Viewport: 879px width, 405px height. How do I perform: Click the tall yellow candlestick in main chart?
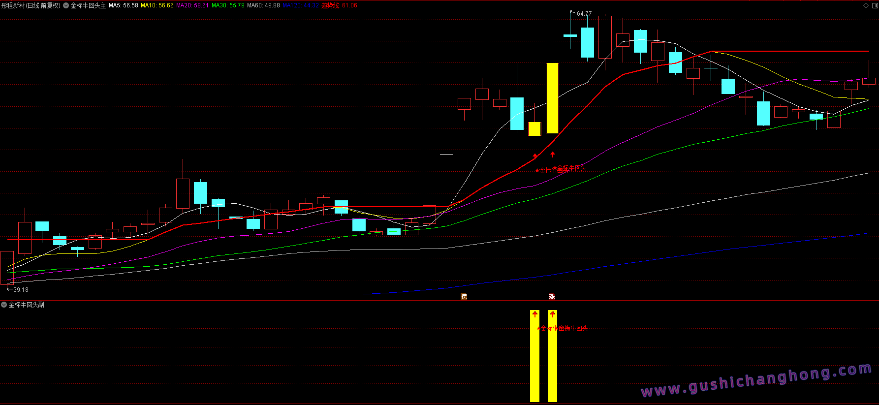point(552,98)
